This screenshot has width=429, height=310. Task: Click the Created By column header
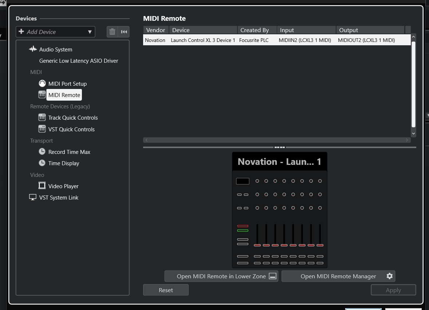point(257,30)
